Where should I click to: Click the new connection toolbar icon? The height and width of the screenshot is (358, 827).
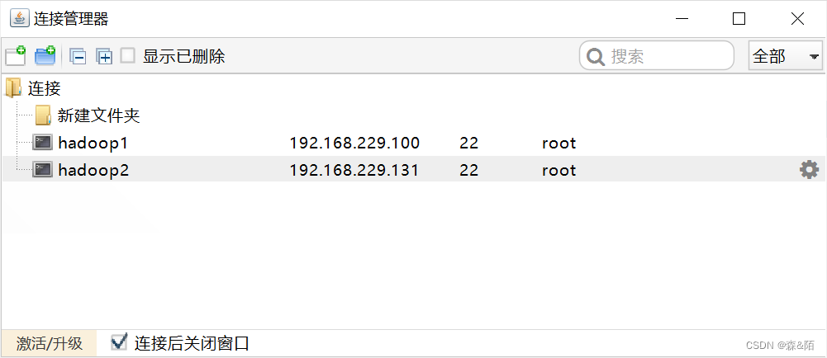16,56
